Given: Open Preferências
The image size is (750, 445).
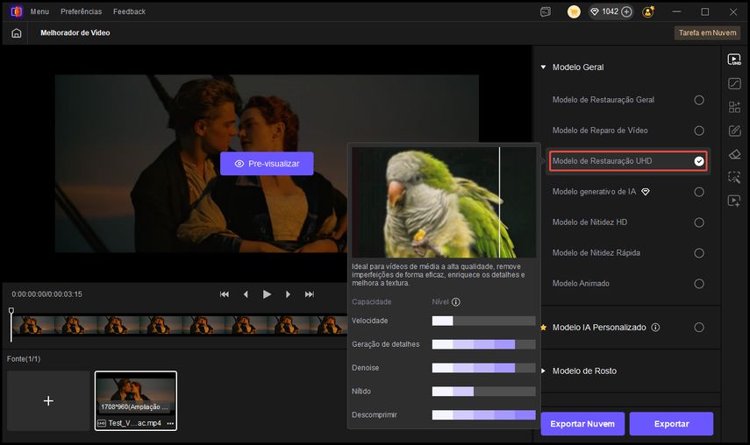Looking at the screenshot, I should click(x=81, y=11).
